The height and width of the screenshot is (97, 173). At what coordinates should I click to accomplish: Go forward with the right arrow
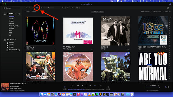[x=29, y=8]
